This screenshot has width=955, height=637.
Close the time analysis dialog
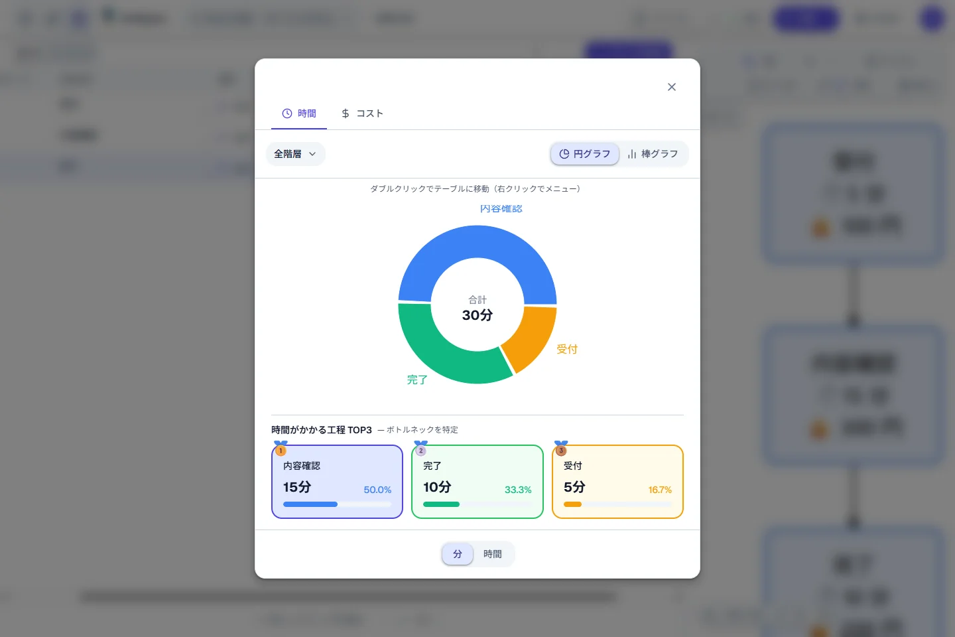click(672, 87)
